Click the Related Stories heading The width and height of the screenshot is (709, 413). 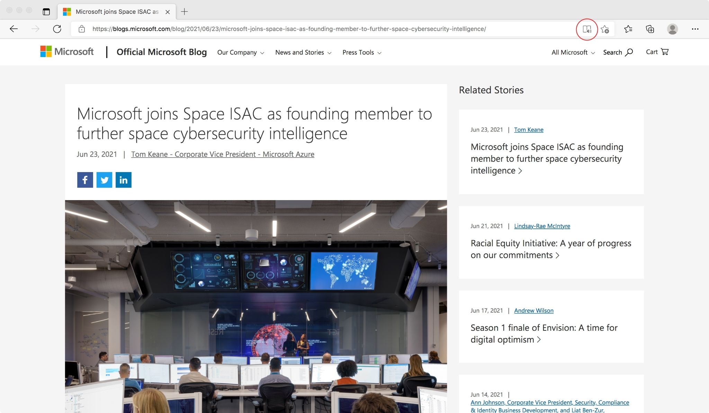pyautogui.click(x=491, y=90)
